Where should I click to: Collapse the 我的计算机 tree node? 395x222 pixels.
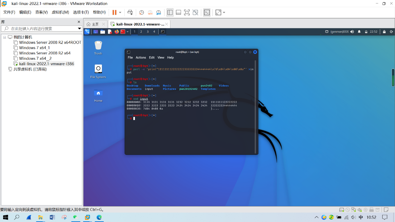[x=5, y=37]
